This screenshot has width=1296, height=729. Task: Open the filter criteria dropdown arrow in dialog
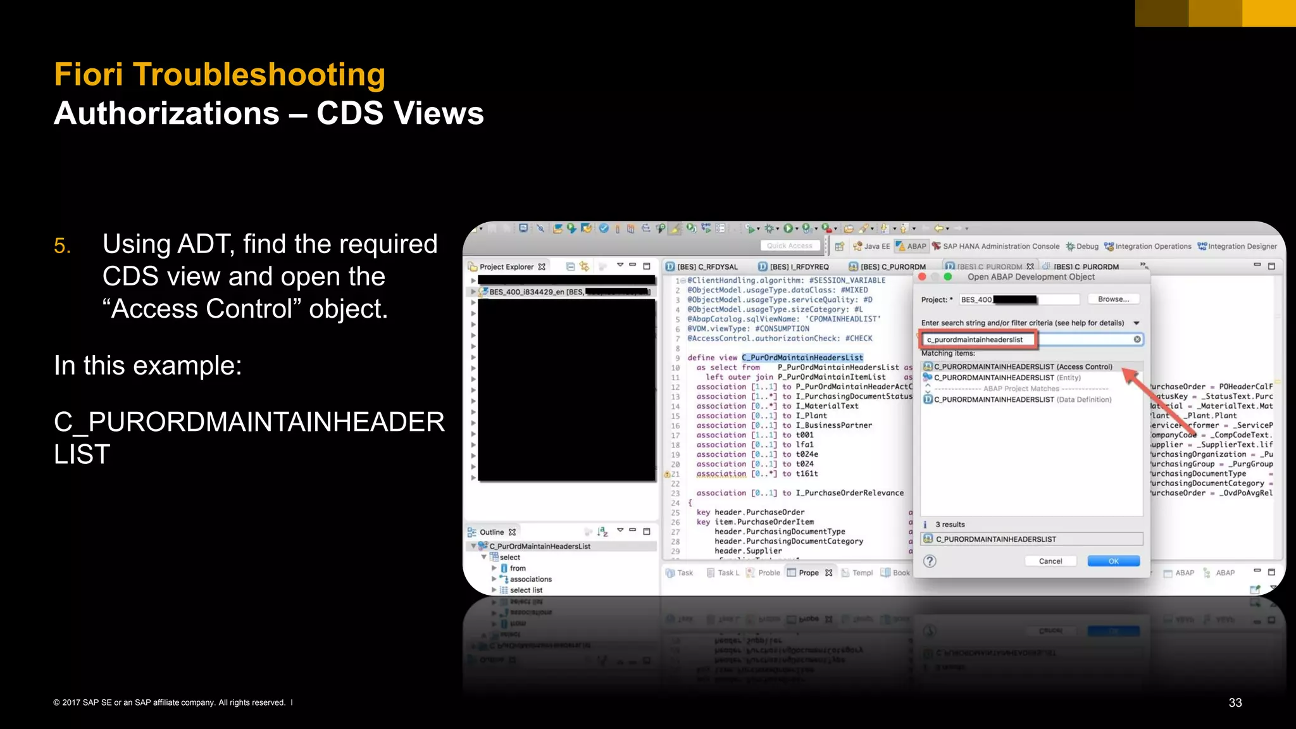(1137, 323)
